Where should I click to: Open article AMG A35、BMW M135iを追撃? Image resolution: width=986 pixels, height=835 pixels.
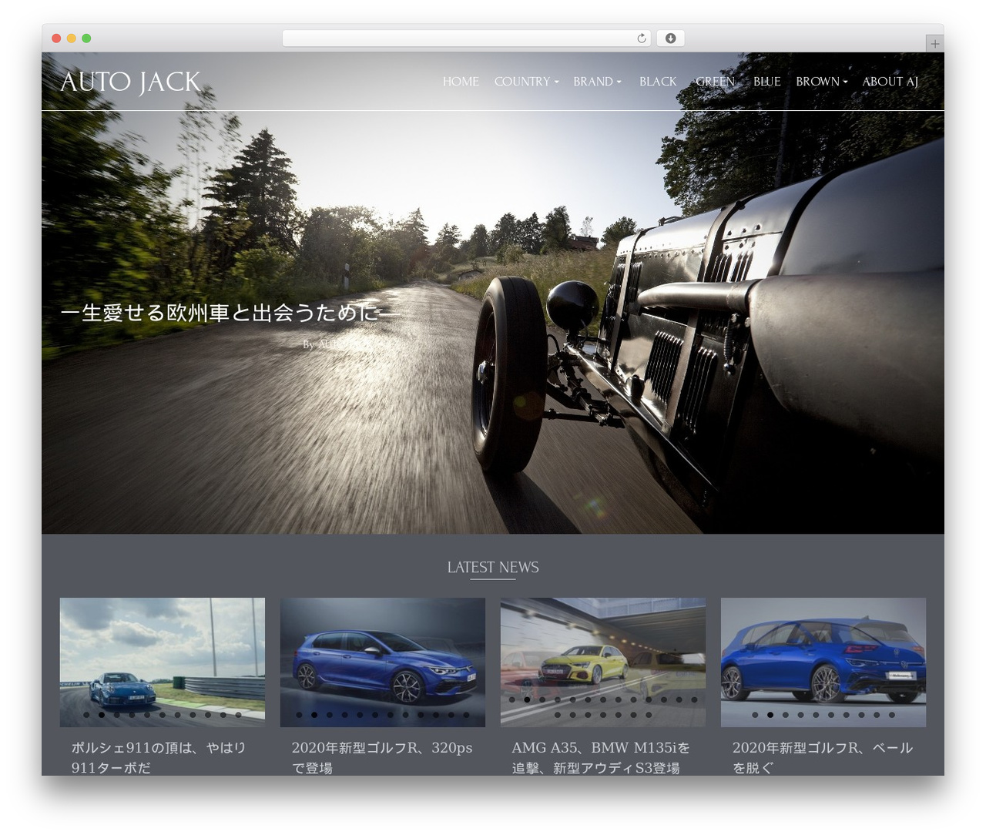coord(601,757)
